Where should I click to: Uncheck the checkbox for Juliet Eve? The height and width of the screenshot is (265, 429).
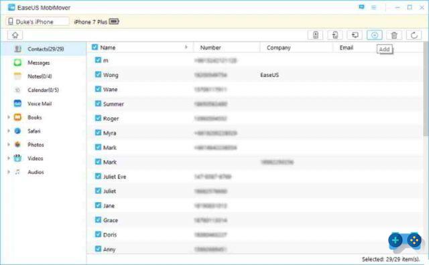click(x=98, y=176)
